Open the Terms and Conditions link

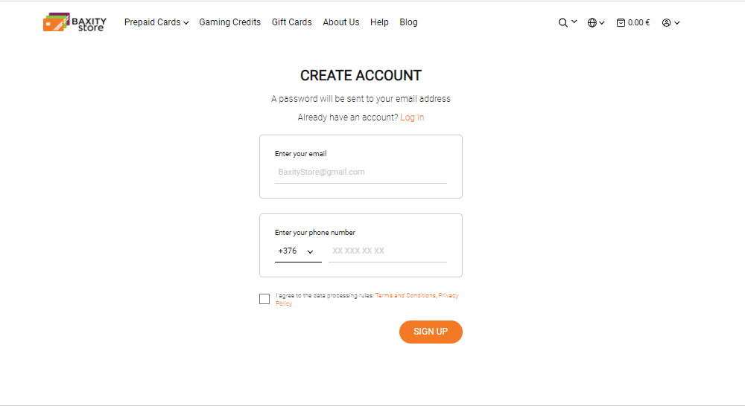point(405,295)
